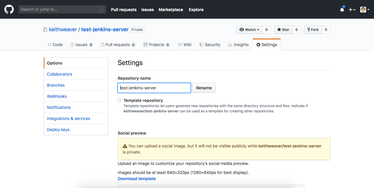Open Integrations & services in sidebar
This screenshot has height=188, width=374.
point(76,119)
